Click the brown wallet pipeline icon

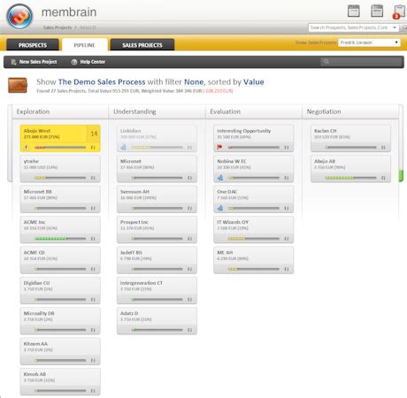[x=18, y=85]
